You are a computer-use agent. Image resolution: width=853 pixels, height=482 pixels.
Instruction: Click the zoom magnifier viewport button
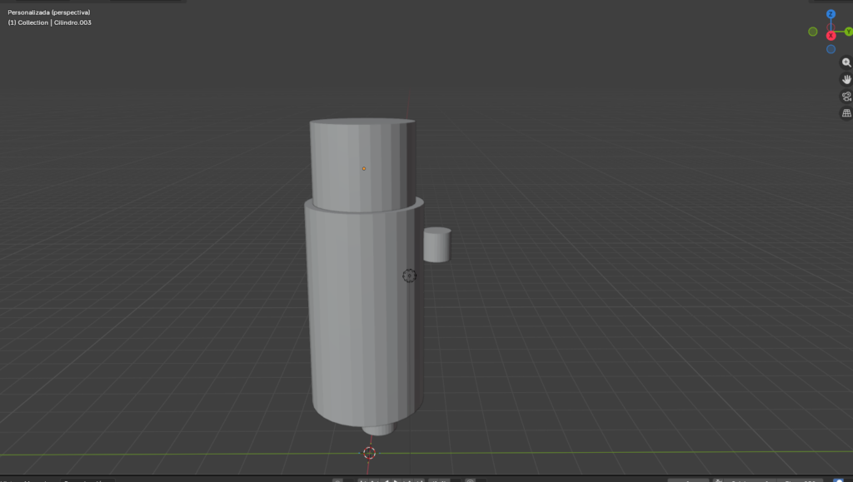pyautogui.click(x=846, y=62)
